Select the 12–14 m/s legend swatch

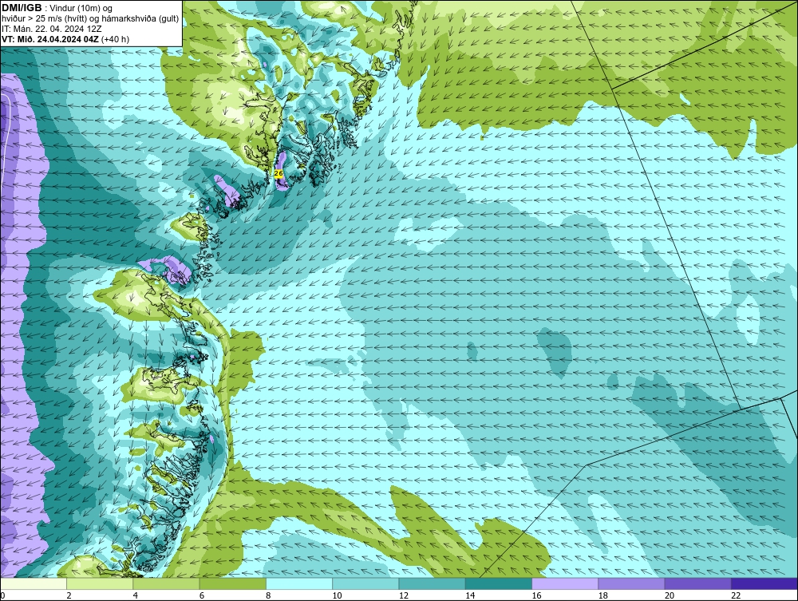pyautogui.click(x=432, y=583)
